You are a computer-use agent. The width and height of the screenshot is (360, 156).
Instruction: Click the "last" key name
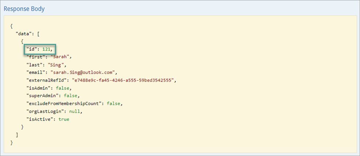click(35, 64)
